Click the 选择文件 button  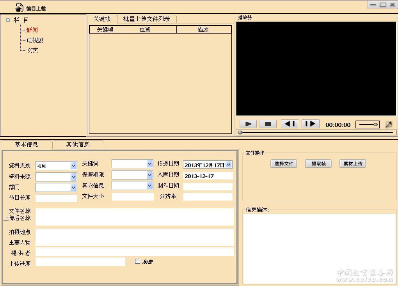point(284,164)
